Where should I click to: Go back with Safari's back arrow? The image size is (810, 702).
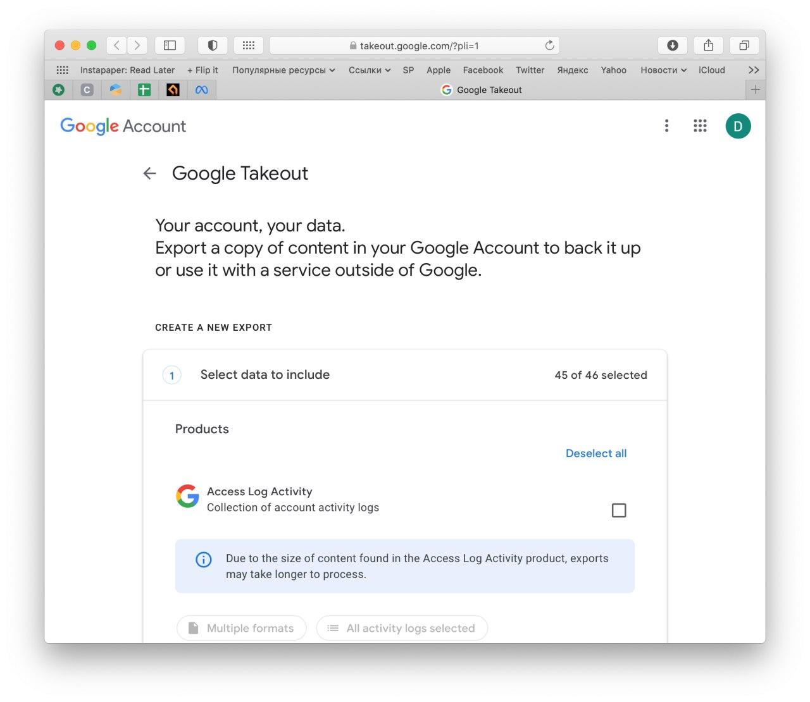116,46
